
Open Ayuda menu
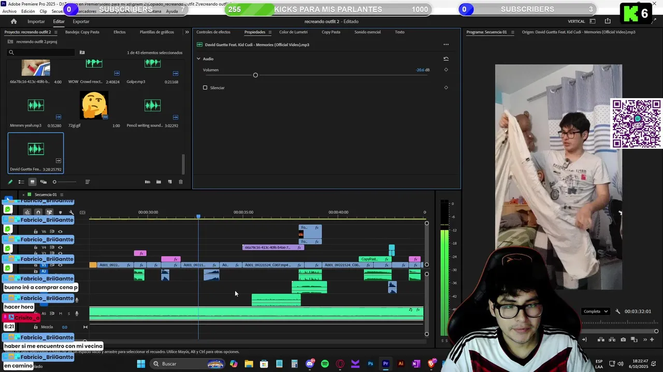pyautogui.click(x=171, y=11)
